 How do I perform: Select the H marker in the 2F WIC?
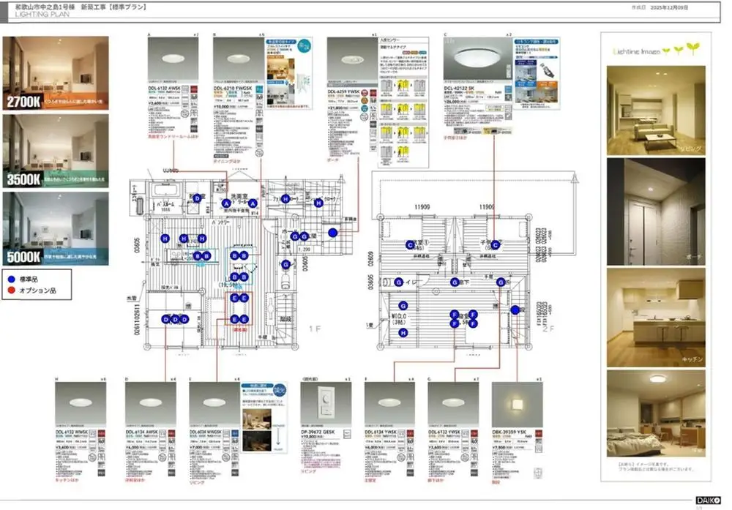402,332
